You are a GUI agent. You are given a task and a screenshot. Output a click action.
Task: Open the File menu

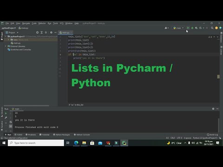[7, 23]
